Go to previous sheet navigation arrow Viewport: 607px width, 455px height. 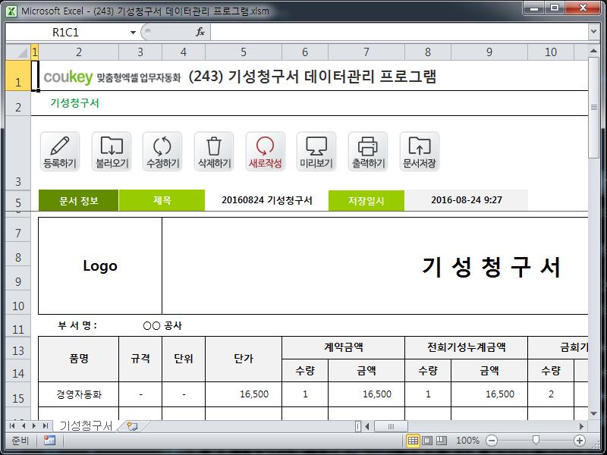click(x=24, y=426)
